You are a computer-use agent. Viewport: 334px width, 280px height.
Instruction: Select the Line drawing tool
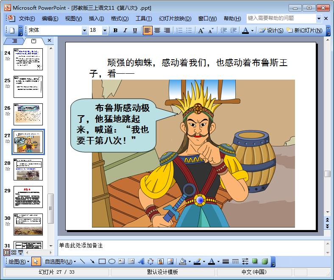[x=82, y=261]
